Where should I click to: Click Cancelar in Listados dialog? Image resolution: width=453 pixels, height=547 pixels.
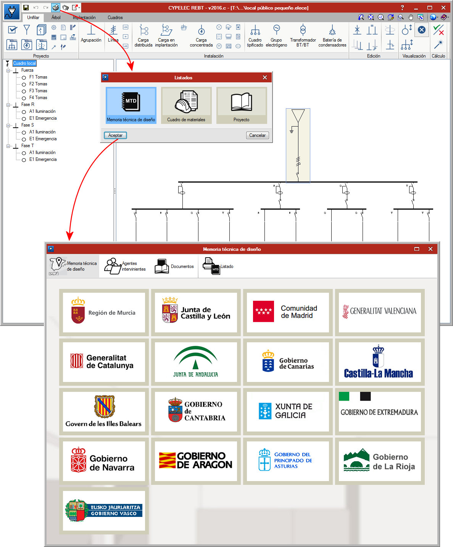tap(257, 135)
